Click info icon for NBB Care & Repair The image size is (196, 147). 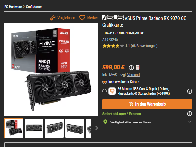coord(190,91)
